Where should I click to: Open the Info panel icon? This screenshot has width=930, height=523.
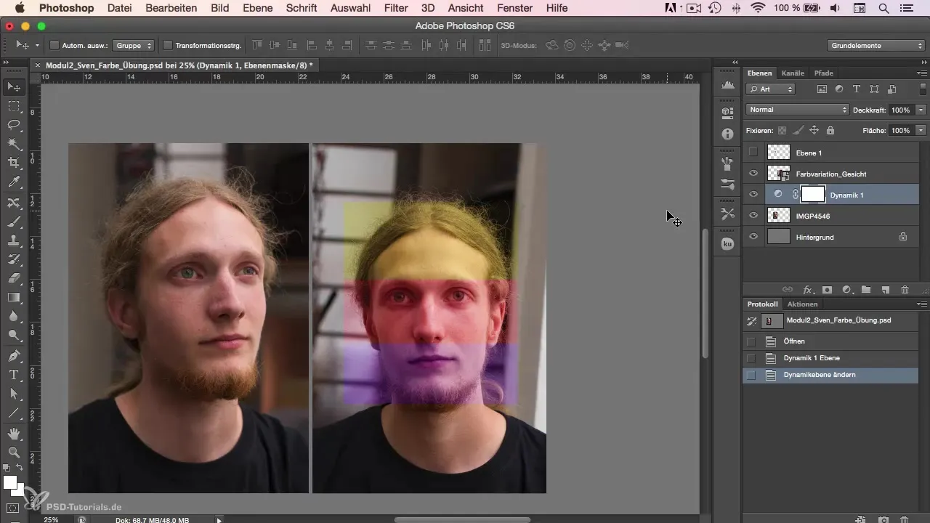click(x=727, y=134)
